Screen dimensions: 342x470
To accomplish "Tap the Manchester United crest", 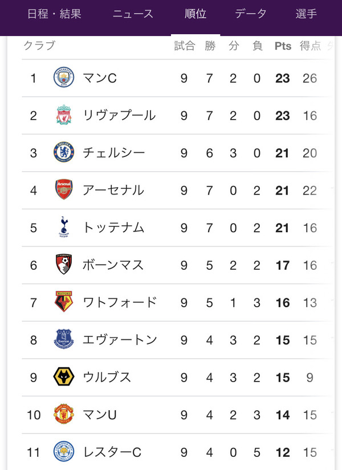I will (64, 414).
